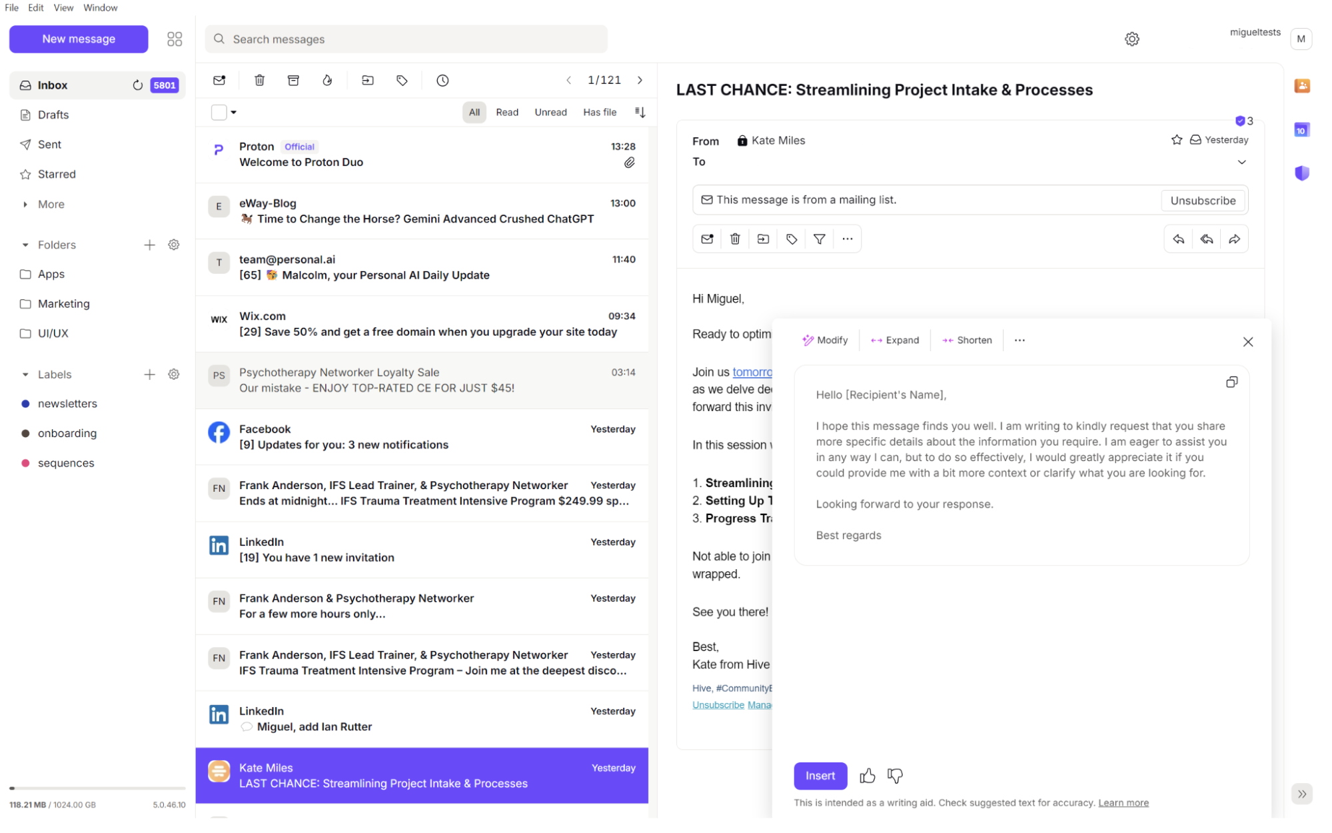1332x833 pixels.
Task: Copy the AI suggested reply text
Action: [x=1231, y=381]
